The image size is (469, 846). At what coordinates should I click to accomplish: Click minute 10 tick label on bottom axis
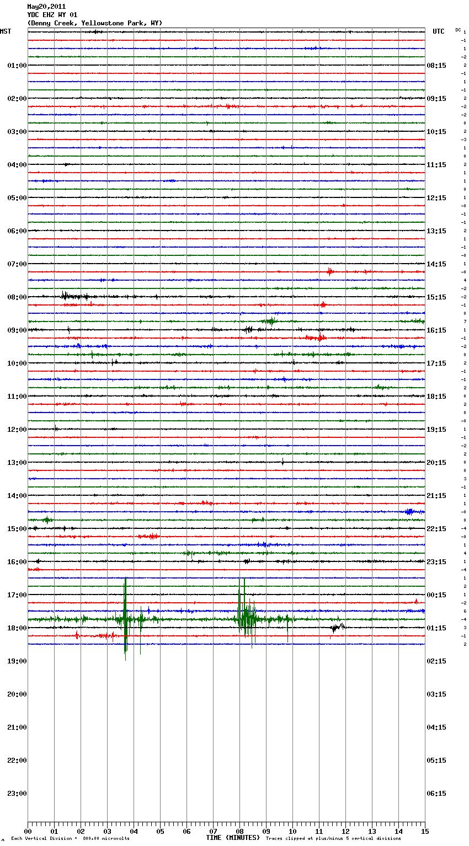tap(292, 831)
